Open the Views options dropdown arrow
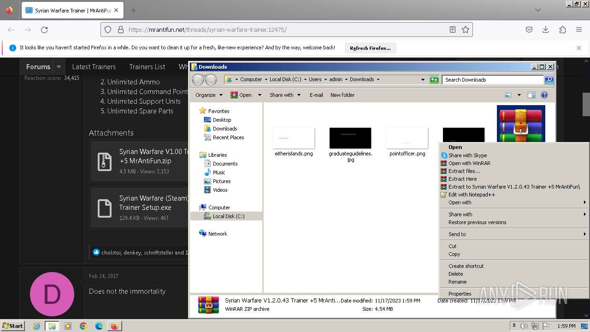The height and width of the screenshot is (332, 590). click(519, 95)
